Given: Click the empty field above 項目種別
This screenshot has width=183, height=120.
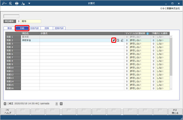Looking at the screenshot, I should tap(11, 16).
